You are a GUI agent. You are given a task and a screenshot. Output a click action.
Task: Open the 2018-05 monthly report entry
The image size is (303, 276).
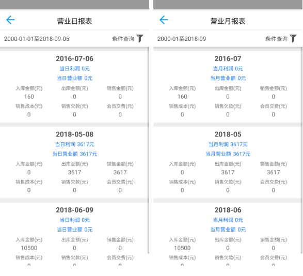[227, 162]
